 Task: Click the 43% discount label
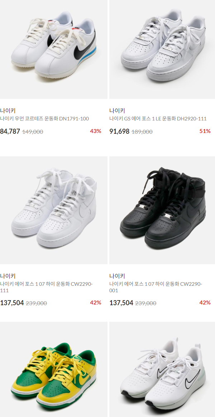tap(96, 131)
